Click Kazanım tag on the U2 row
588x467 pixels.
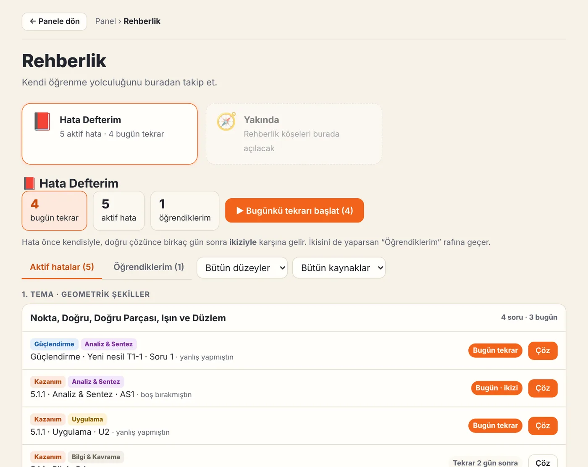[48, 419]
